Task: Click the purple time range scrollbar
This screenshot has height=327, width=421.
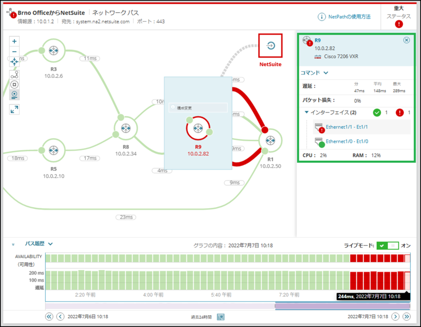Action: (x=342, y=306)
